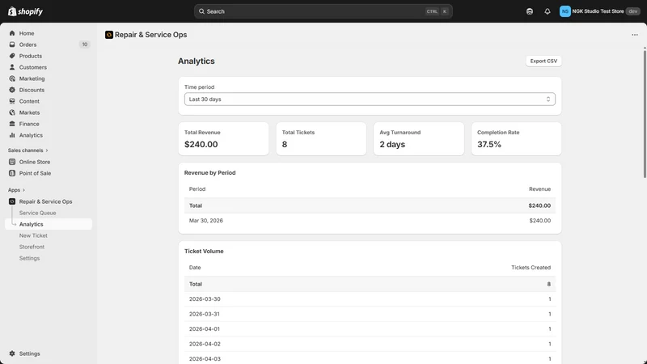This screenshot has width=647, height=364.
Task: Open the notifications bell
Action: click(x=548, y=11)
